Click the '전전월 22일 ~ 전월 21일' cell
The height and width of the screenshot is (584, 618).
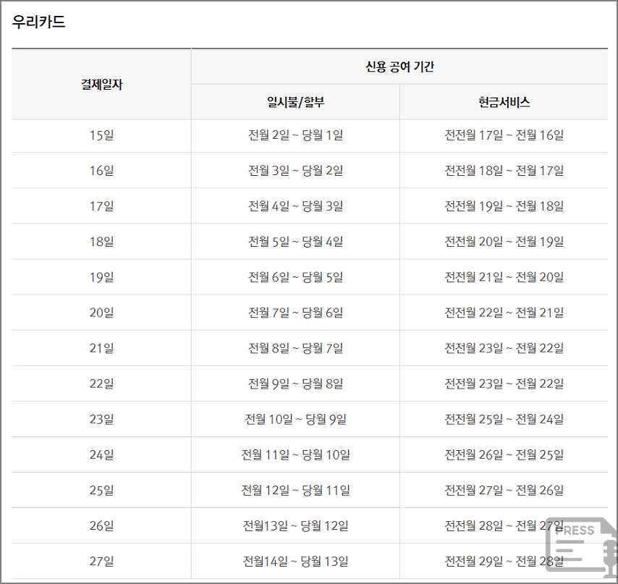(x=504, y=313)
